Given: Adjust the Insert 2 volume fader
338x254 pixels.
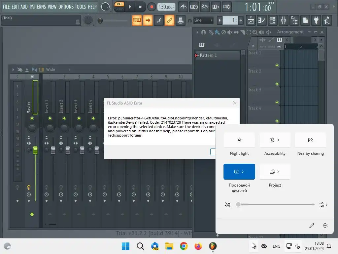Looking at the screenshot, I should coord(67,150).
